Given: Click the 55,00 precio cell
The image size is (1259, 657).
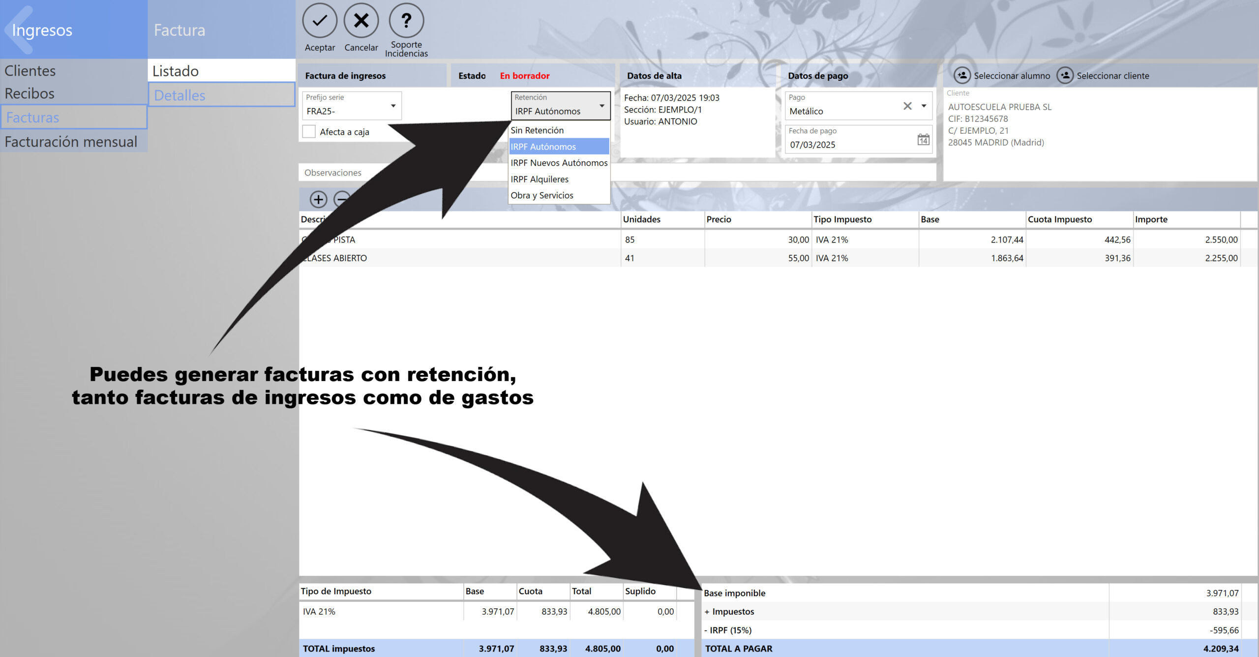Looking at the screenshot, I should pos(758,258).
